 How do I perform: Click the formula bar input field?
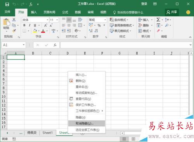(x=125, y=45)
